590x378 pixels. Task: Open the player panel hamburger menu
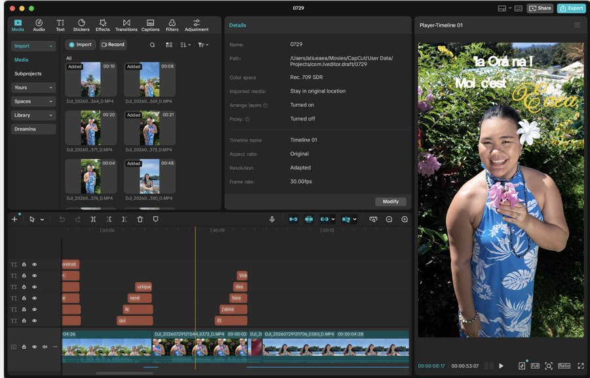click(577, 25)
